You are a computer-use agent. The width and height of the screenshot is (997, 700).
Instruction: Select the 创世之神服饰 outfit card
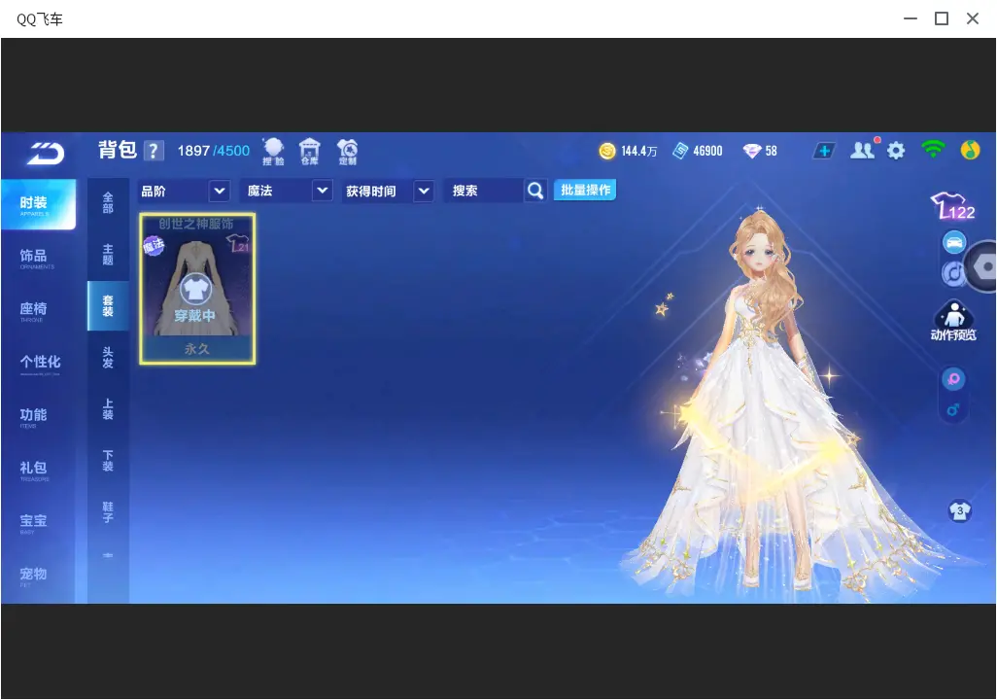[x=197, y=289]
